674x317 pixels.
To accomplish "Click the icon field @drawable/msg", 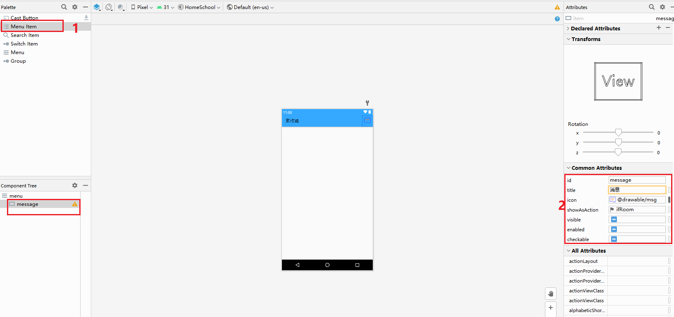I will [637, 200].
